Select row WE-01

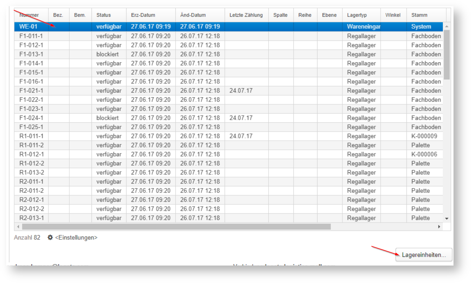(229, 27)
